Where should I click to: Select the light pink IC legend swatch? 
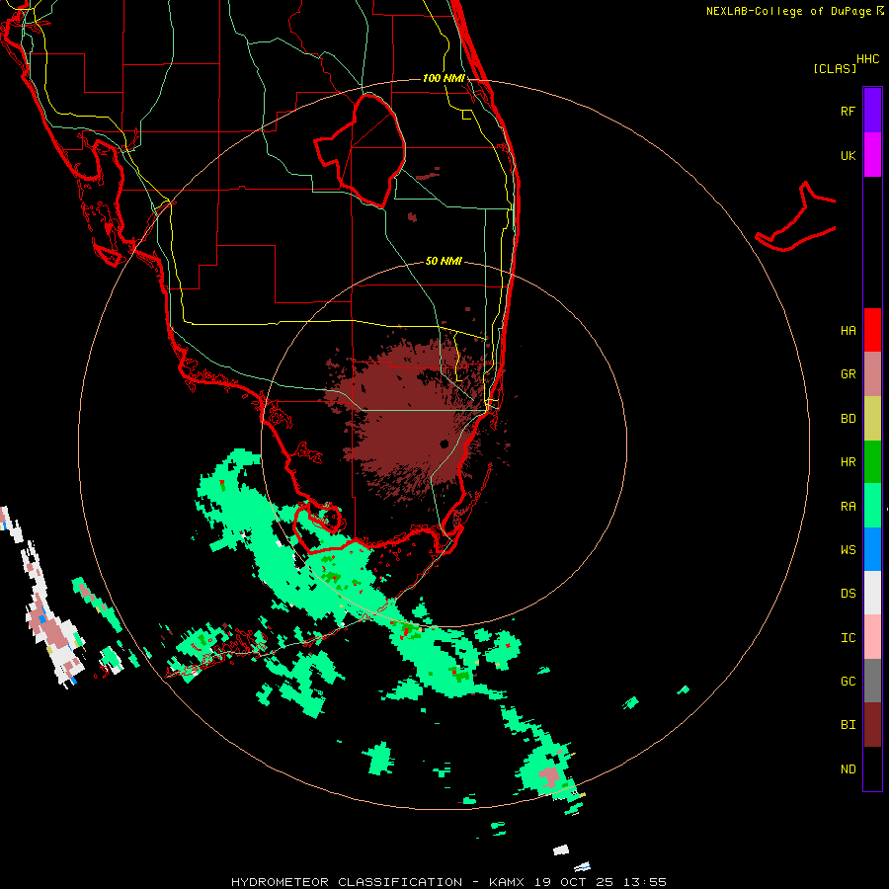coord(872,637)
